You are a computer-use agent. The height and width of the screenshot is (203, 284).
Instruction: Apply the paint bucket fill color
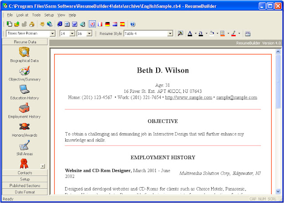point(212,34)
